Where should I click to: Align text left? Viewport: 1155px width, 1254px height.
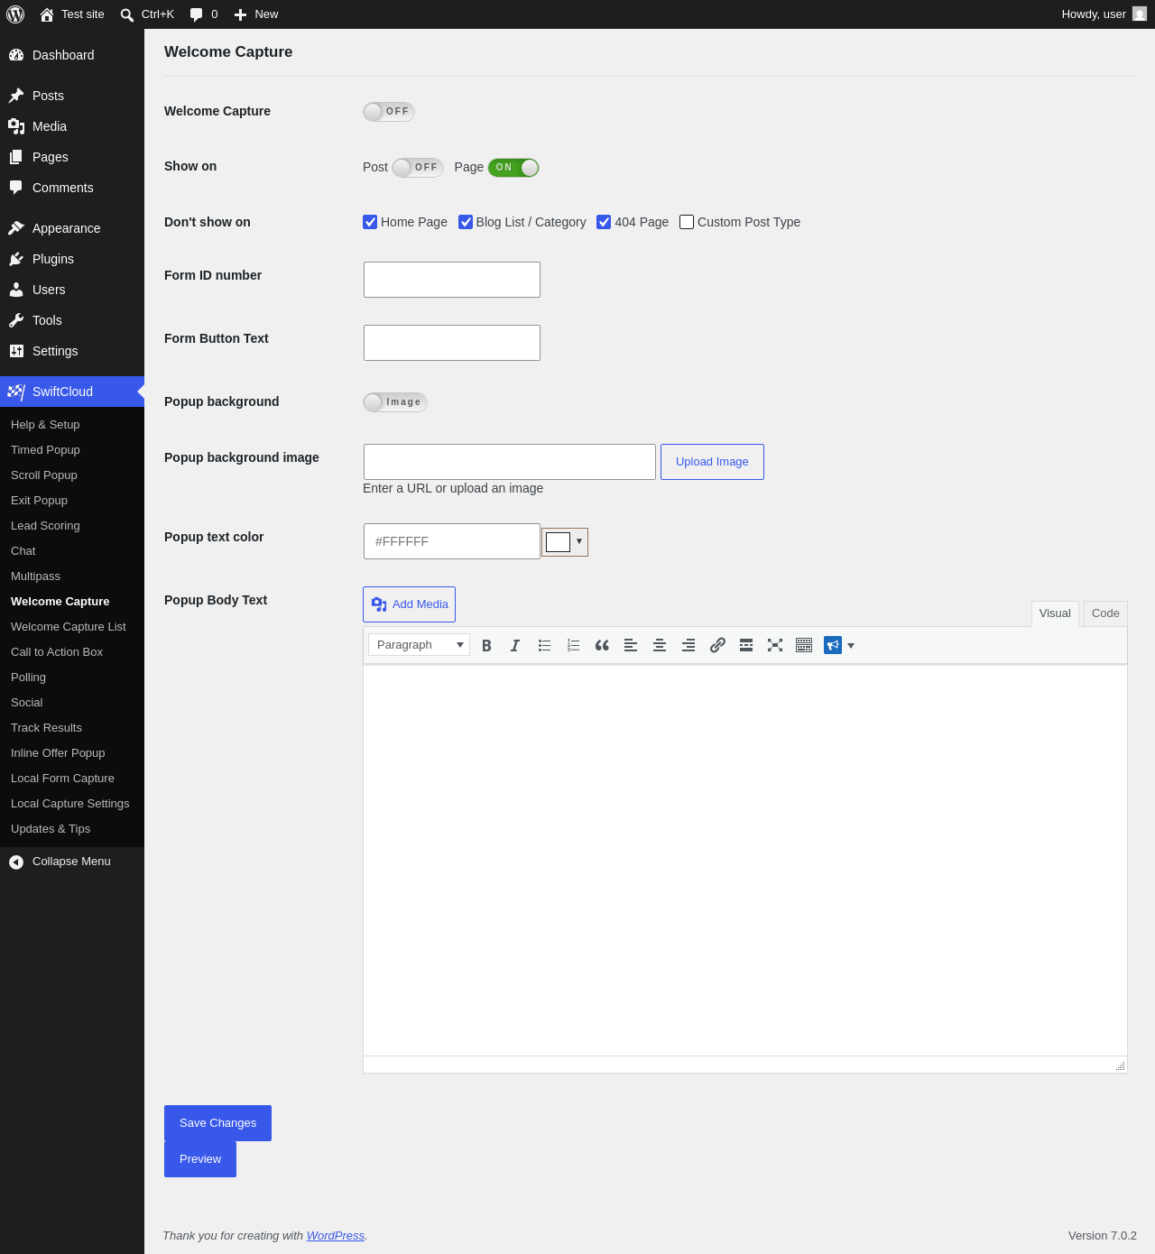631,645
